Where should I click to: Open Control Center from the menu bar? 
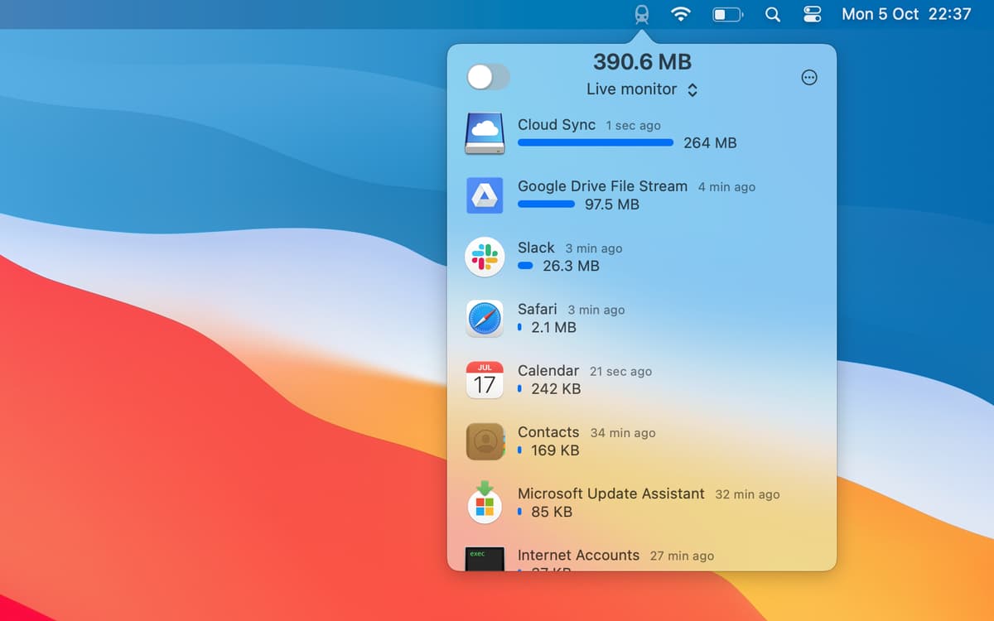point(813,14)
